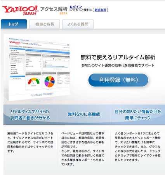
Task: Click the paragraph starting ページビューや訪問数
Action: pyautogui.click(x=83, y=149)
